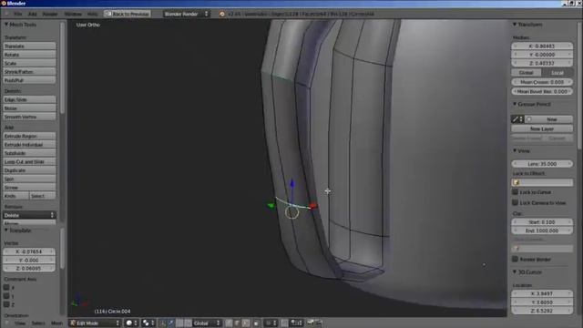The width and height of the screenshot is (583, 328).
Task: Collapse the Translate operator panel
Action: [6, 231]
